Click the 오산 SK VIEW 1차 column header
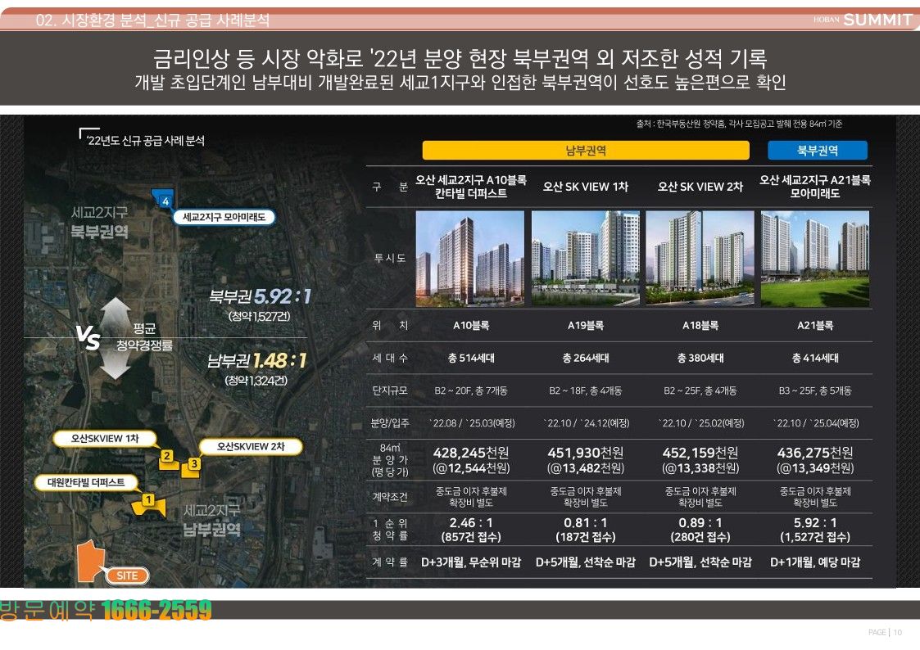Viewport: 920px width, 650px height. (x=585, y=187)
